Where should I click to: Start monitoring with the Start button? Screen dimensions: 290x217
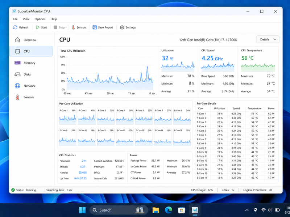tap(41, 27)
